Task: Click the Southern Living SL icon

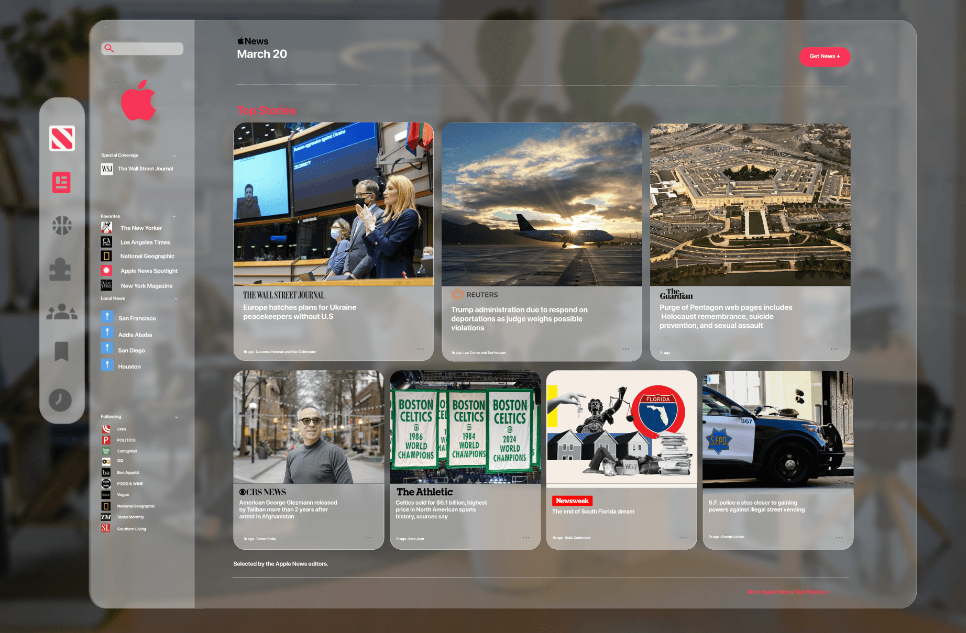Action: coord(106,528)
